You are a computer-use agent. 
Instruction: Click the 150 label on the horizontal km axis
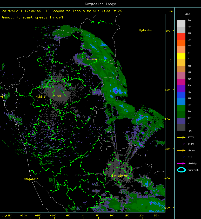(127, 216)
